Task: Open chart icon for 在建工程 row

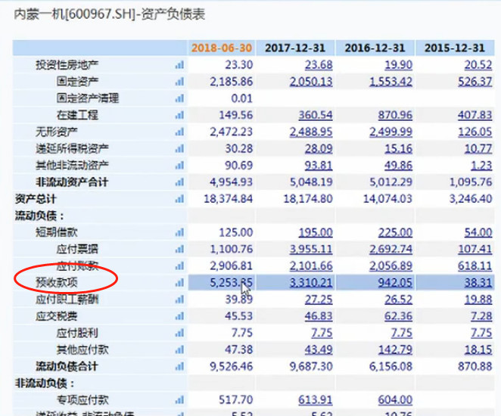Action: 179,115
